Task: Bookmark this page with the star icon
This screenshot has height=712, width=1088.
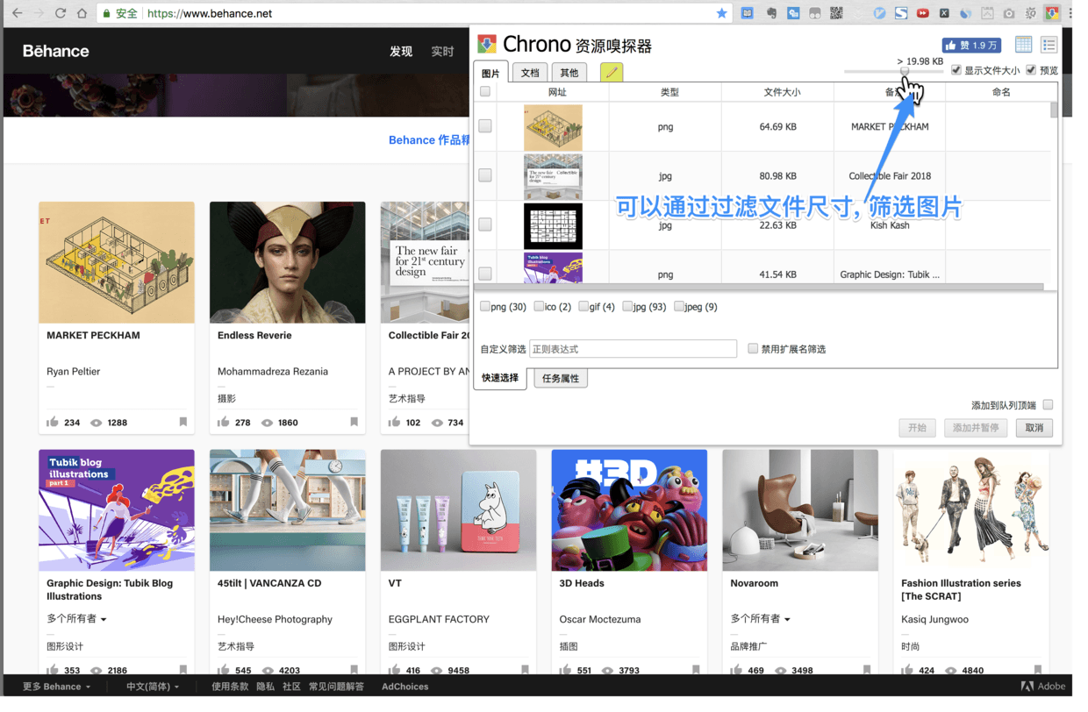Action: [721, 13]
